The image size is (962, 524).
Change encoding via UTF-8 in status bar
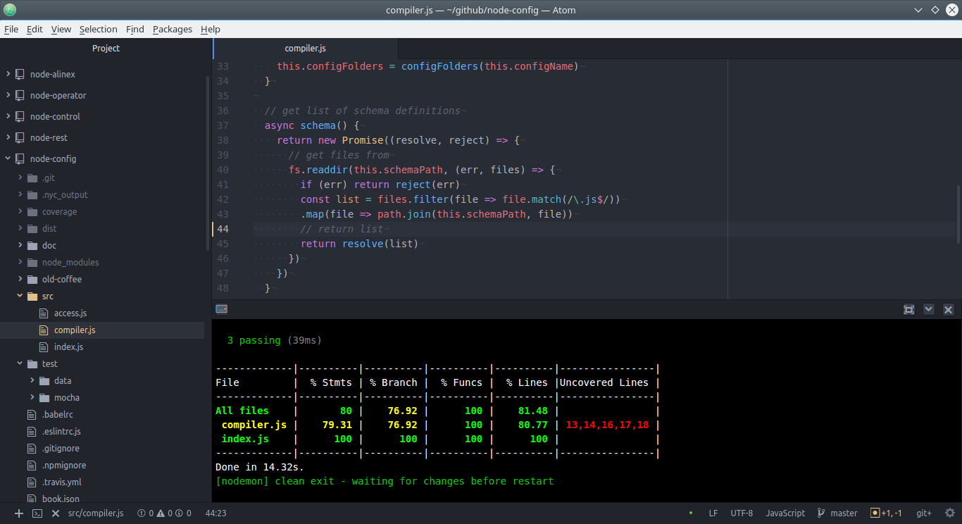(x=741, y=513)
